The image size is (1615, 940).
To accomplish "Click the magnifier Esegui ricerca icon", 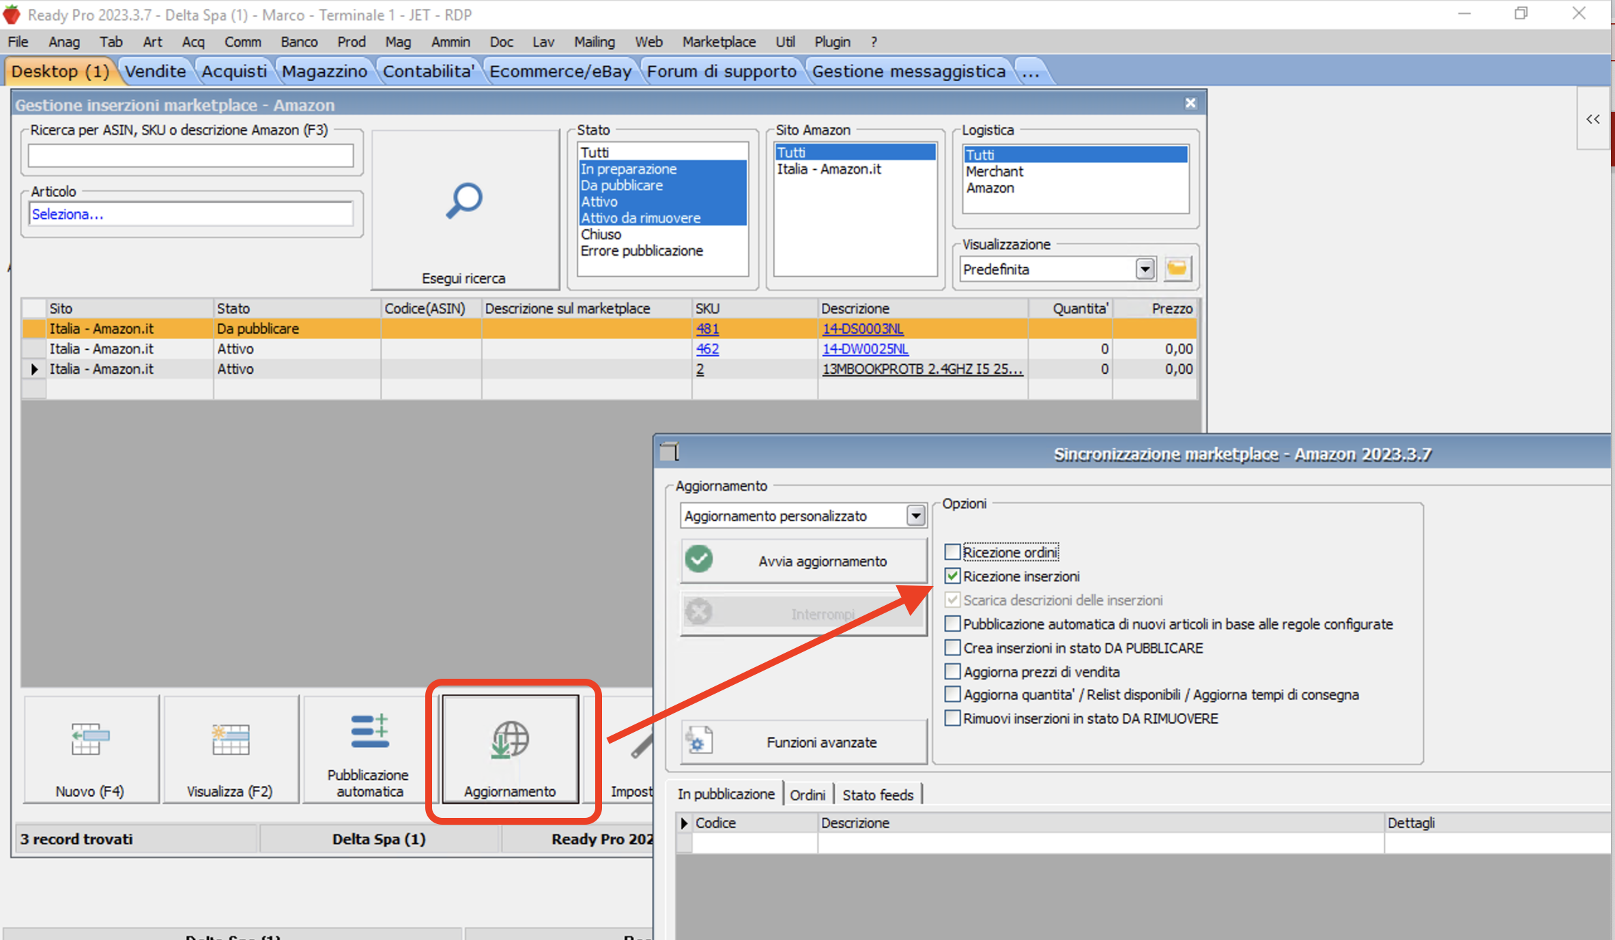I will point(464,201).
